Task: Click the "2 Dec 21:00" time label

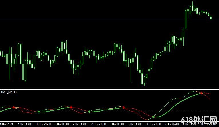Action: point(99,124)
